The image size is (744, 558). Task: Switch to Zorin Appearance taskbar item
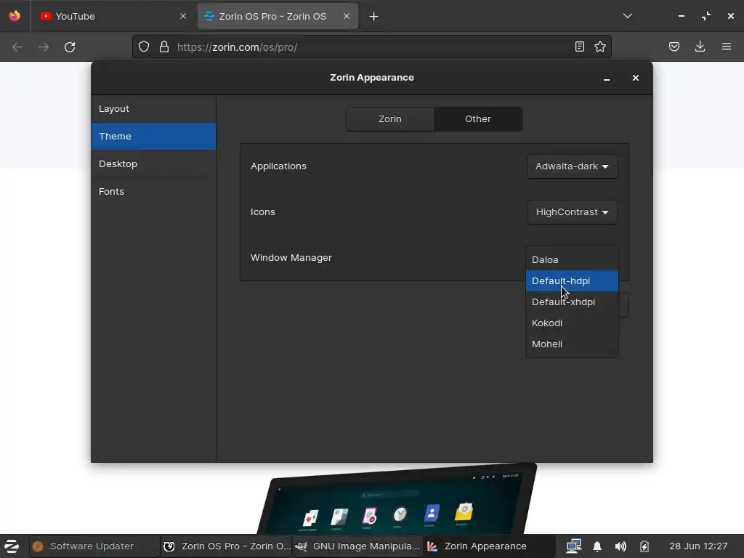(x=489, y=546)
